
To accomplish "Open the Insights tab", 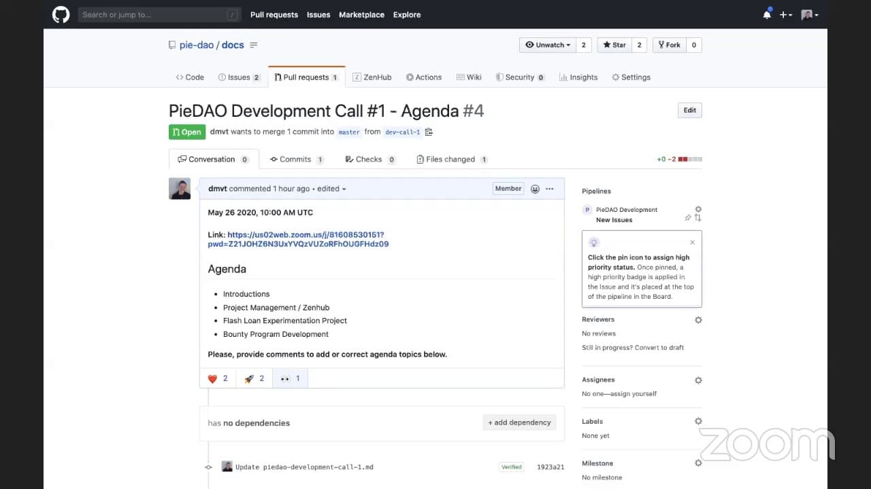I will (578, 77).
